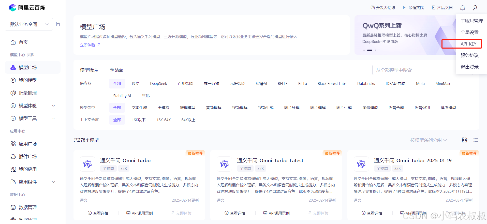Select 推理模型 model type filter
487x224 pixels.
(x=188, y=108)
